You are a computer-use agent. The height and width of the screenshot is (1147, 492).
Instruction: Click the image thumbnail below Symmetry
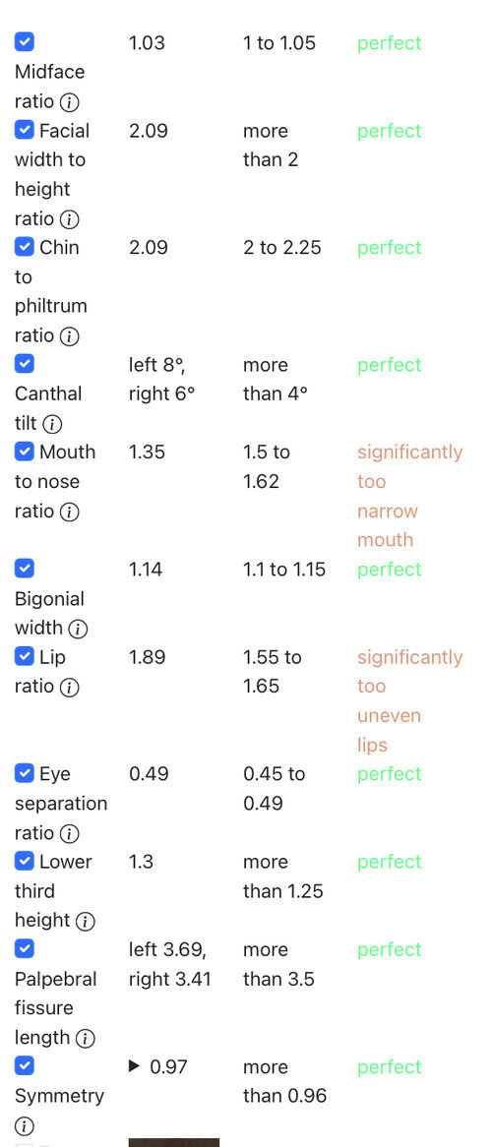[x=174, y=1142]
